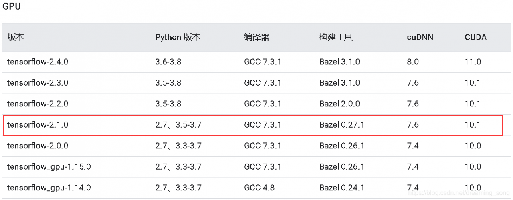Click Bazel 0.26.1 in tensorflow-2.0.0 row
This screenshot has width=513, height=200.
pos(341,146)
